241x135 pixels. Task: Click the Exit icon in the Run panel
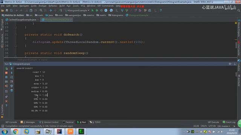pyautogui.click(x=6, y=86)
